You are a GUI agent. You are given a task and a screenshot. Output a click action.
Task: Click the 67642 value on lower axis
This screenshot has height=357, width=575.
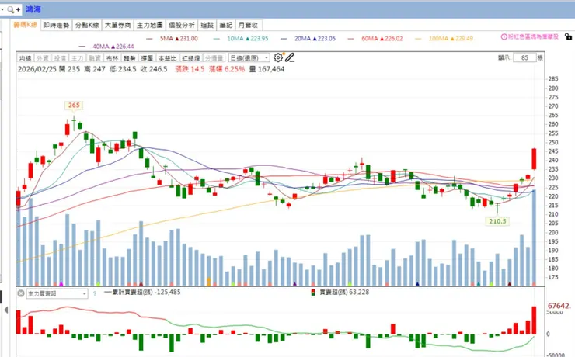pos(559,306)
